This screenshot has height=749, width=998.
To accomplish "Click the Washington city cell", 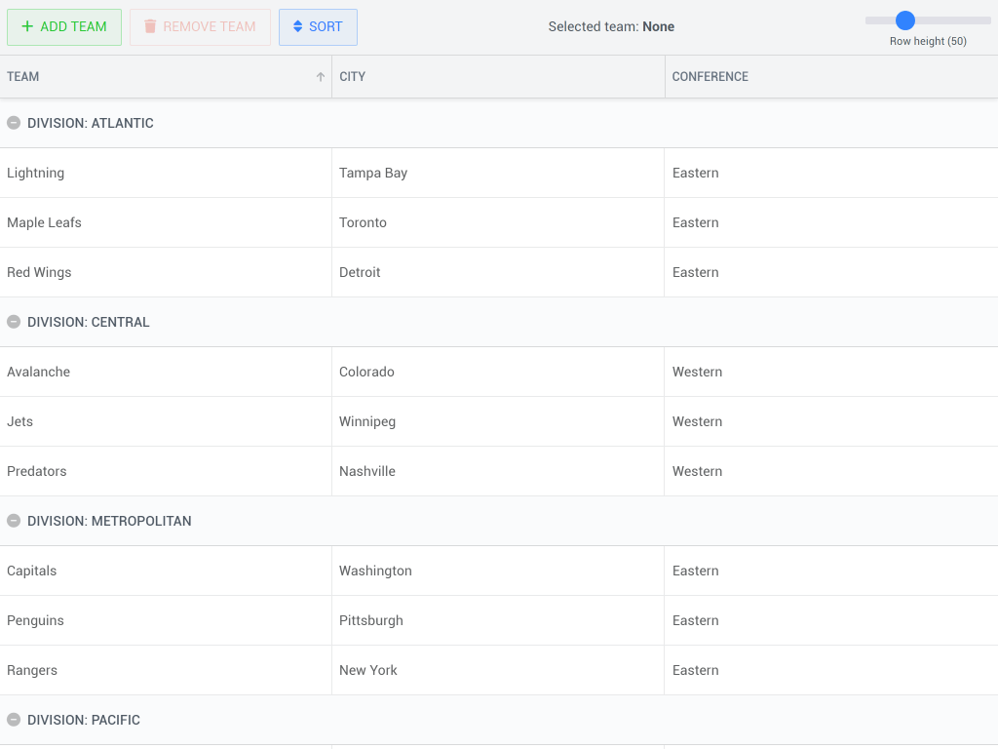I will [498, 571].
